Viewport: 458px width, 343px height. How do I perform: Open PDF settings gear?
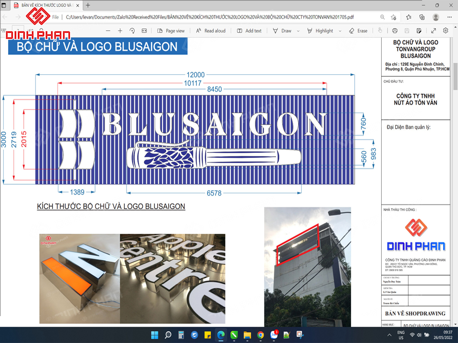coord(446,30)
